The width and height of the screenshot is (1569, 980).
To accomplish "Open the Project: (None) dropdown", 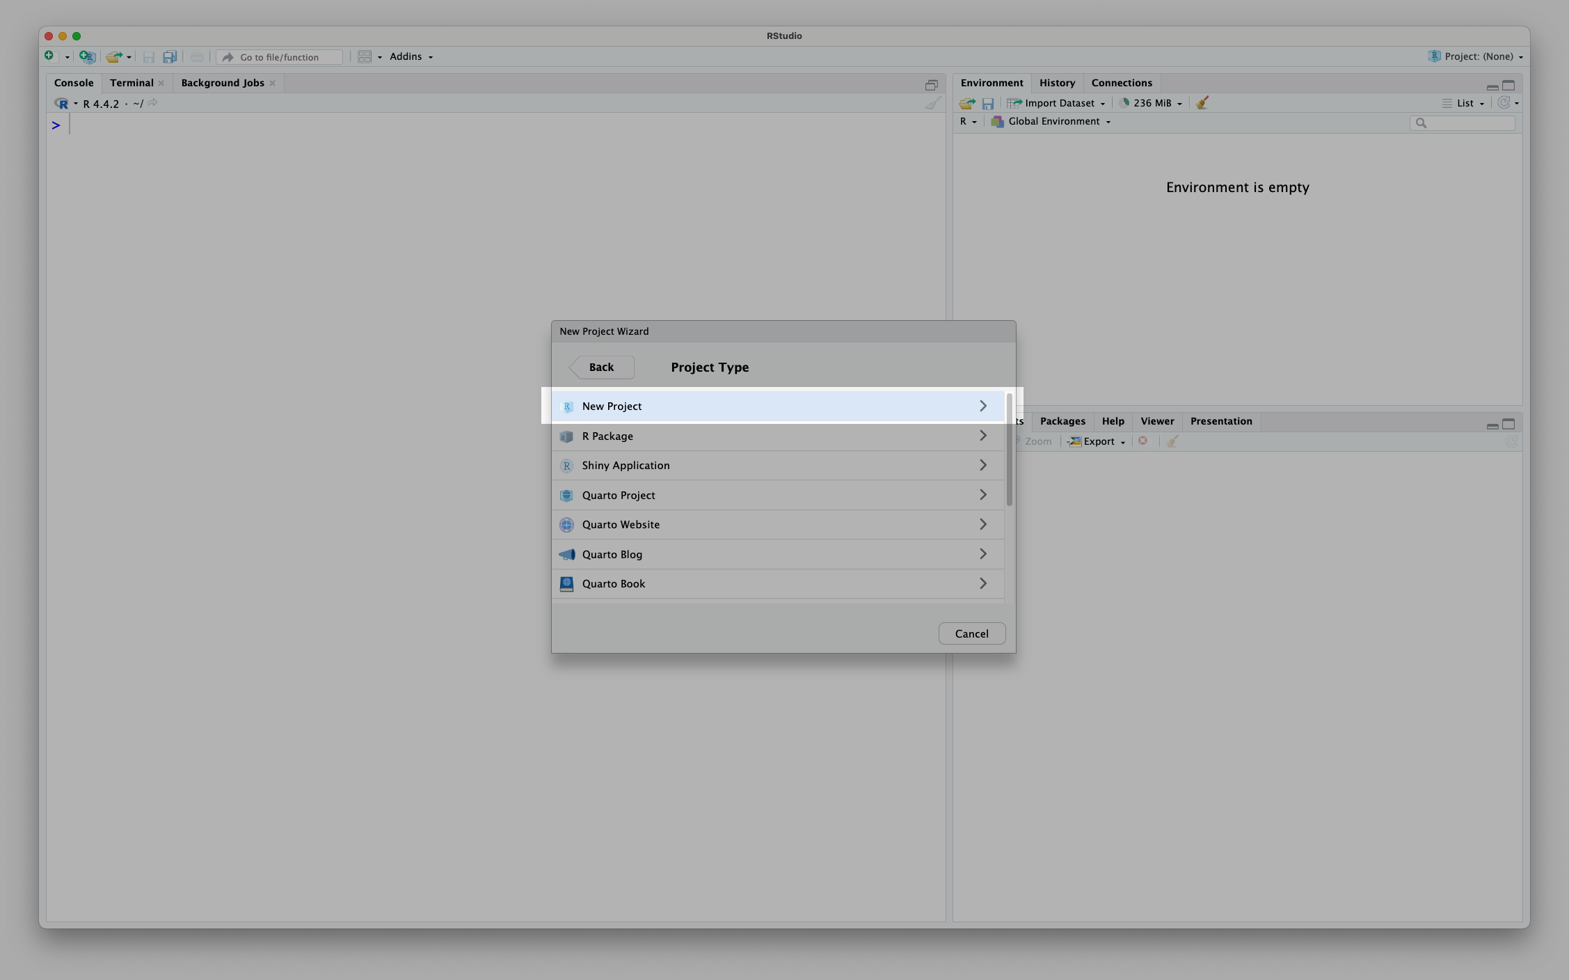I will click(x=1476, y=57).
